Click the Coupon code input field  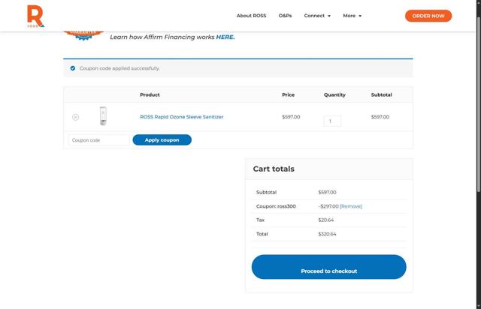tap(98, 140)
